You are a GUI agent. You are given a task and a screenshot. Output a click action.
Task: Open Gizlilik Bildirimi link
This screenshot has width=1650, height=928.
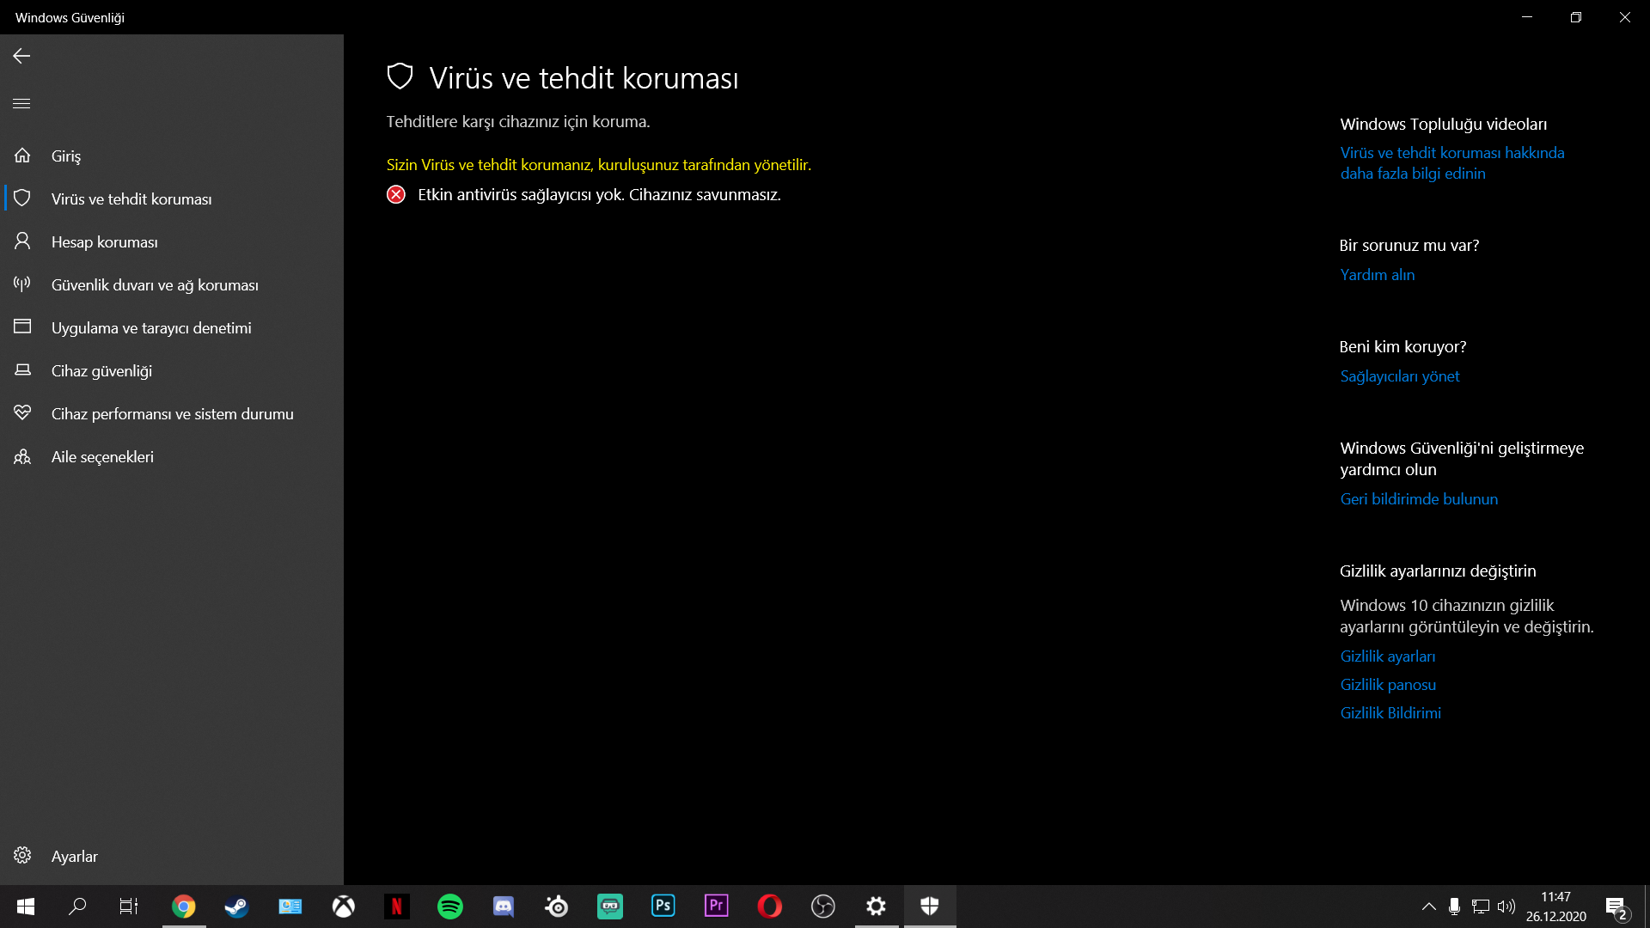click(x=1390, y=713)
